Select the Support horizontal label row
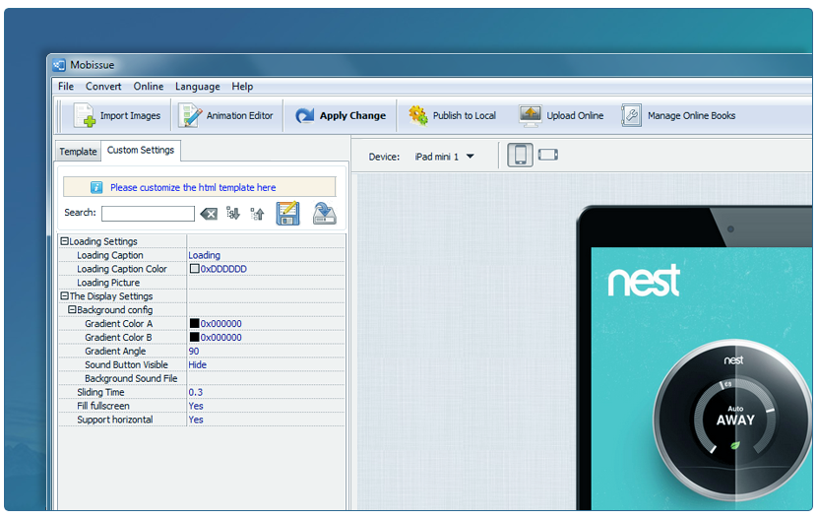The height and width of the screenshot is (519, 818). 115,420
